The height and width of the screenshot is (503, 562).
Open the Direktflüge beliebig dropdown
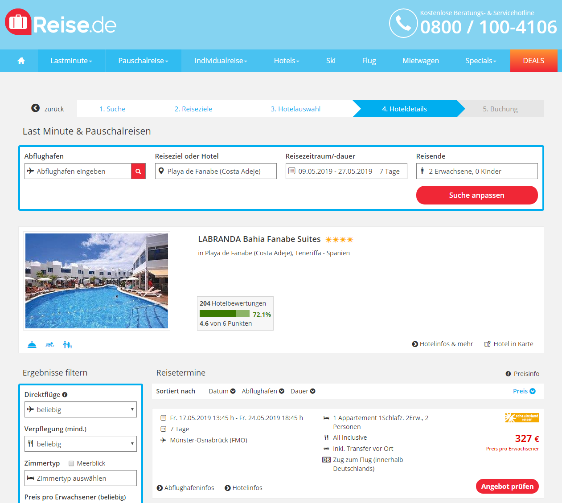click(81, 409)
